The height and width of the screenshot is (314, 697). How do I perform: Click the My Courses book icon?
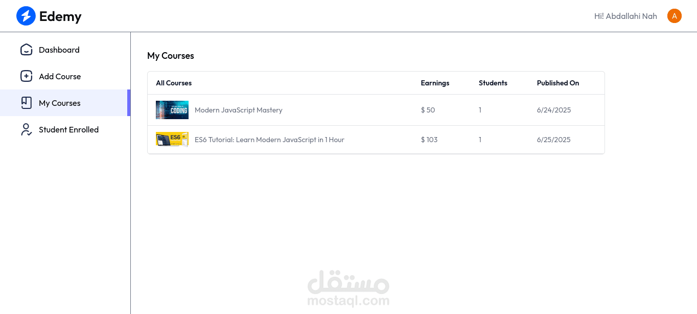click(x=26, y=103)
